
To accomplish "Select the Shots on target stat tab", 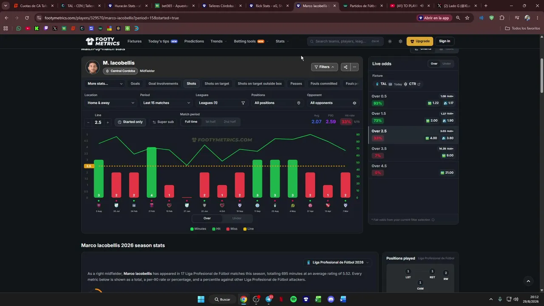I will tap(217, 84).
